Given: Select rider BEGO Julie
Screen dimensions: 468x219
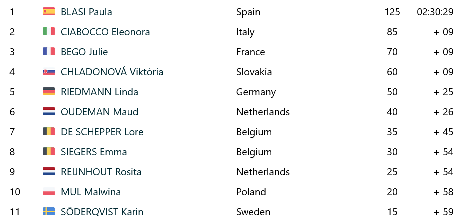Looking at the screenshot, I should (84, 52).
